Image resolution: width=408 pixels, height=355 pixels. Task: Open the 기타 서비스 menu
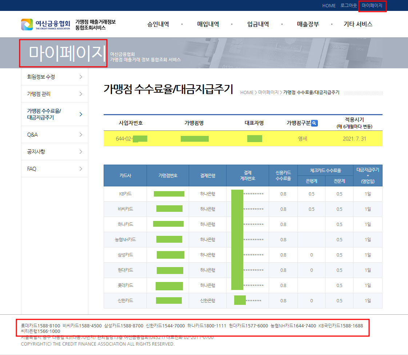[358, 24]
